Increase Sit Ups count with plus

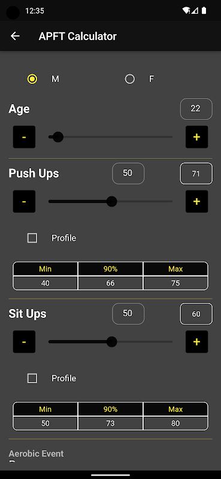[x=196, y=341]
